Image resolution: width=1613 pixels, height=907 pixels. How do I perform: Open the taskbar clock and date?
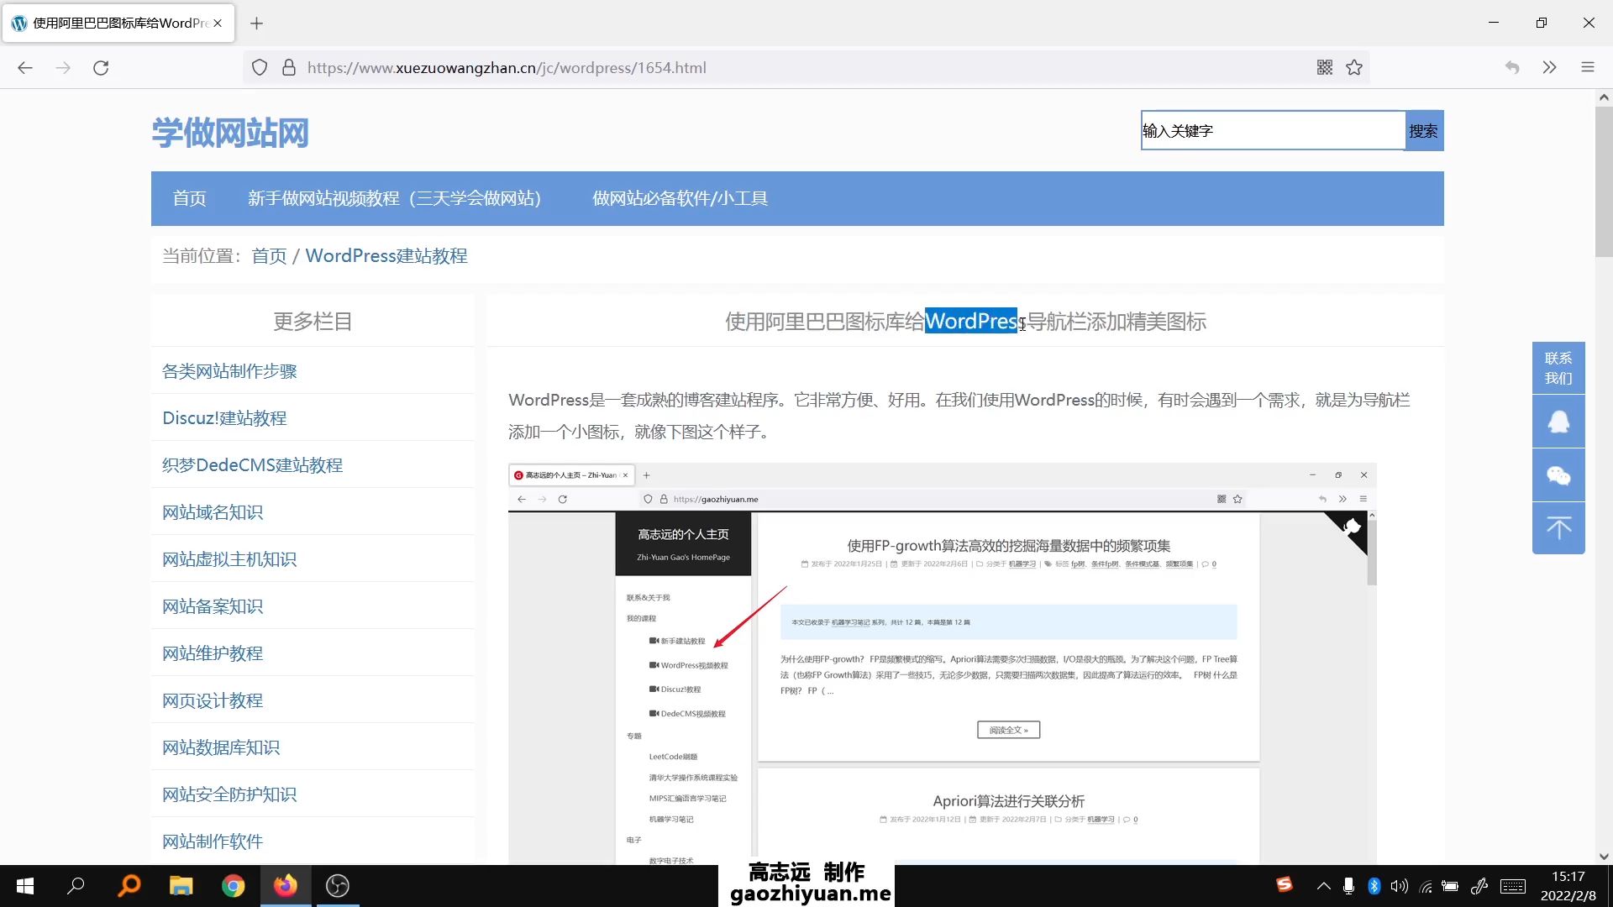point(1568,886)
